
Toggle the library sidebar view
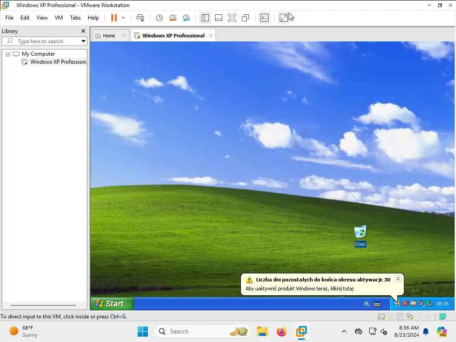point(205,18)
